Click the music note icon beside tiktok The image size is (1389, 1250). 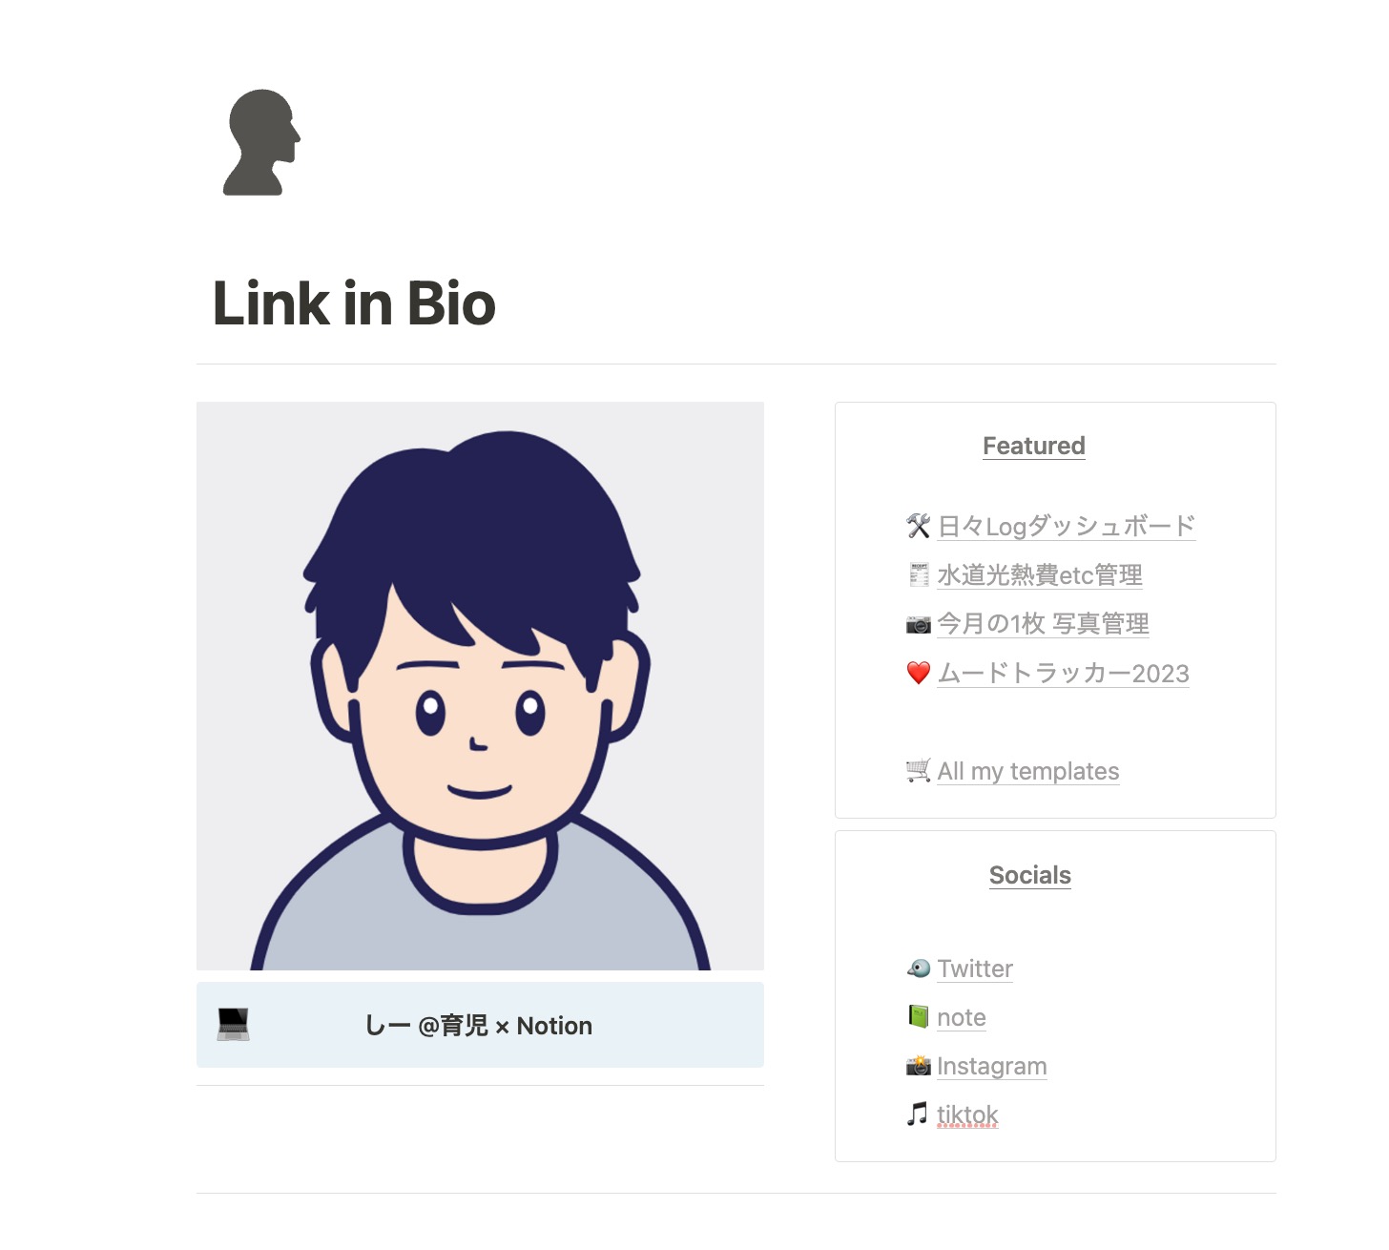pyautogui.click(x=917, y=1115)
